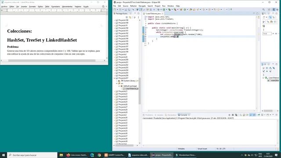Show hidden tray icons chevron

(242, 155)
